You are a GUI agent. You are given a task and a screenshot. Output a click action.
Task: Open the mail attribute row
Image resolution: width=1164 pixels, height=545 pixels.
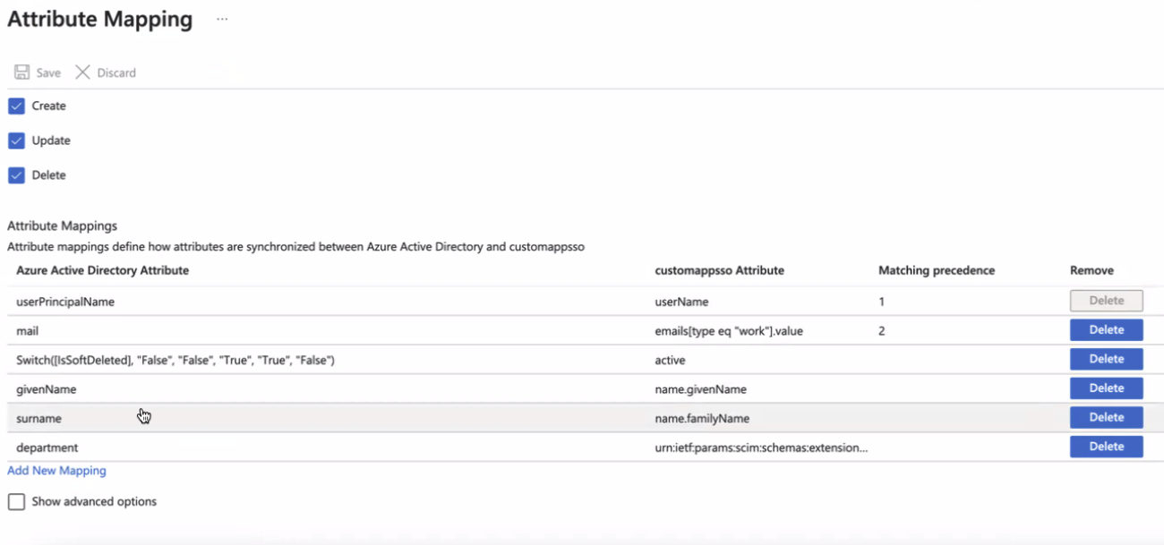(x=586, y=330)
